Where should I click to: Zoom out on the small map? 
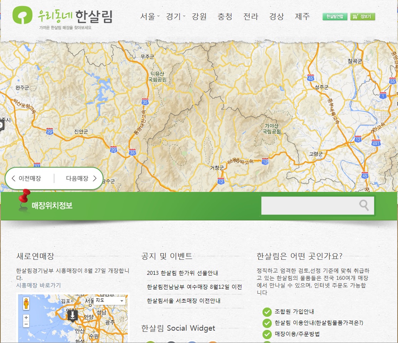pyautogui.click(x=26, y=324)
